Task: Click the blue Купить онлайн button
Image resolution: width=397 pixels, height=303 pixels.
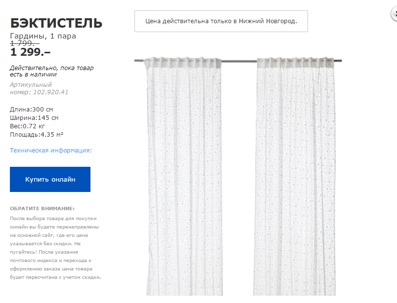Action: coord(50,179)
